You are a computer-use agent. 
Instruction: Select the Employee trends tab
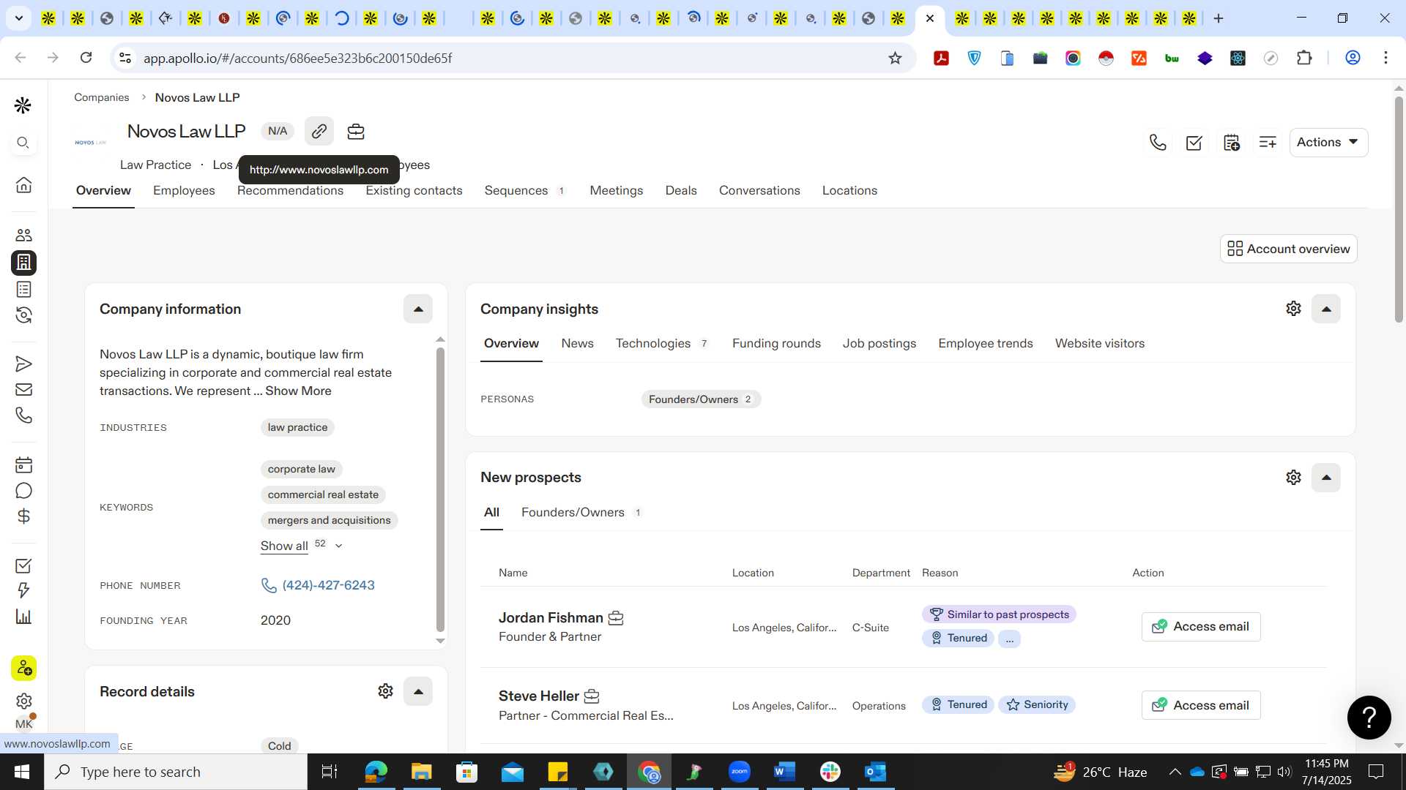coord(986,343)
